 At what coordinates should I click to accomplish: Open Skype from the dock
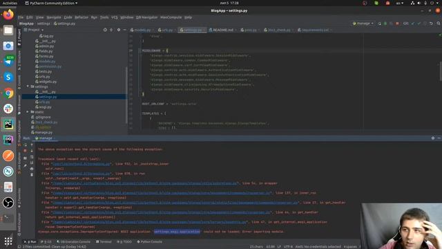[8, 77]
